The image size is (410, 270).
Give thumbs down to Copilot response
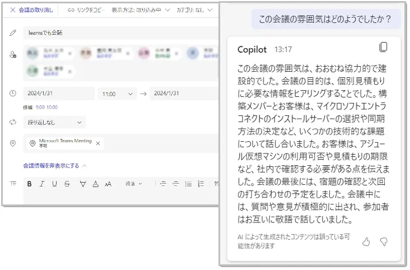384,241
